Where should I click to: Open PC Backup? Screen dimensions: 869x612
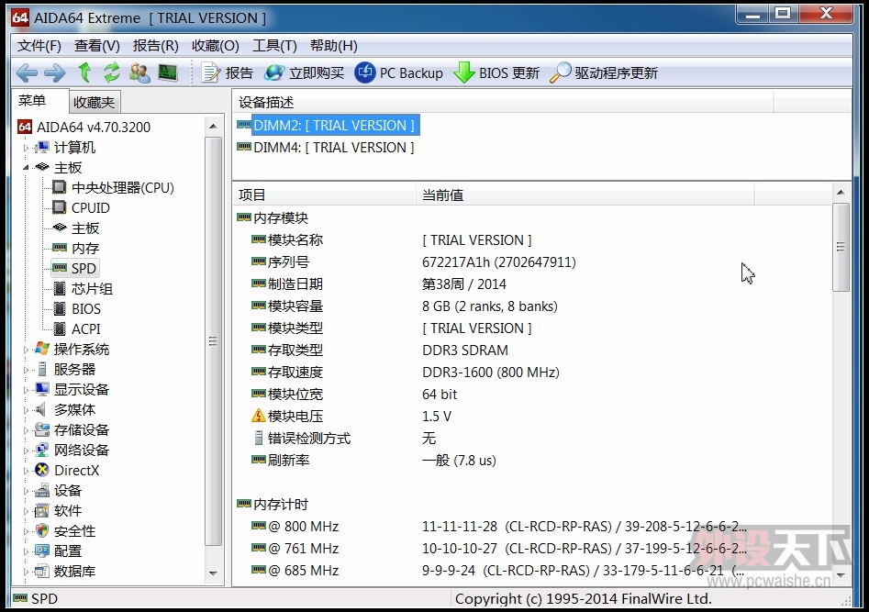[398, 72]
